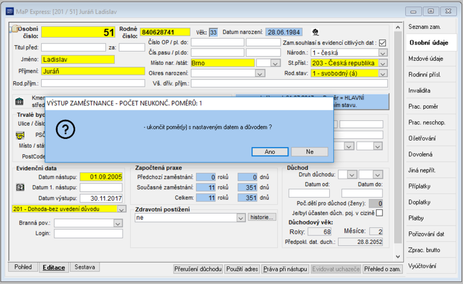The width and height of the screenshot is (463, 284).
Task: Click the post horn icon beside PSČ
Action: [x=20, y=135]
